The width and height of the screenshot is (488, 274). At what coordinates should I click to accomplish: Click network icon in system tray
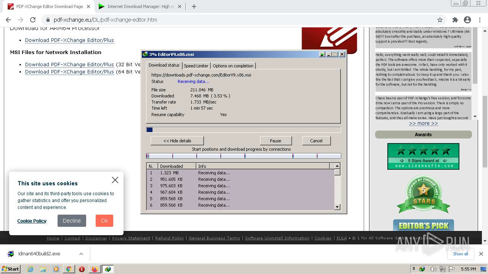click(443, 269)
